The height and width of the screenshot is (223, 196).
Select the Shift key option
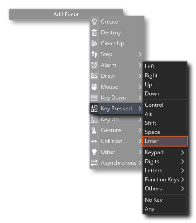tap(165, 123)
